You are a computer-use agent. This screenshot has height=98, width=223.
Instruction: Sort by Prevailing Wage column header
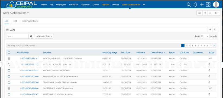pyautogui.click(x=110, y=52)
